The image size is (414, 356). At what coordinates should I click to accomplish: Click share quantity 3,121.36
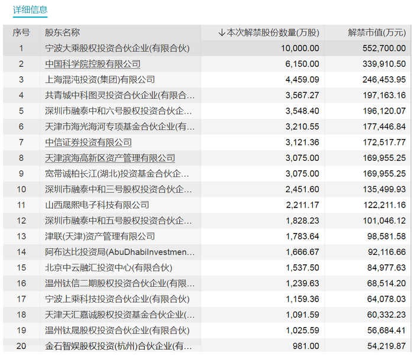point(302,143)
